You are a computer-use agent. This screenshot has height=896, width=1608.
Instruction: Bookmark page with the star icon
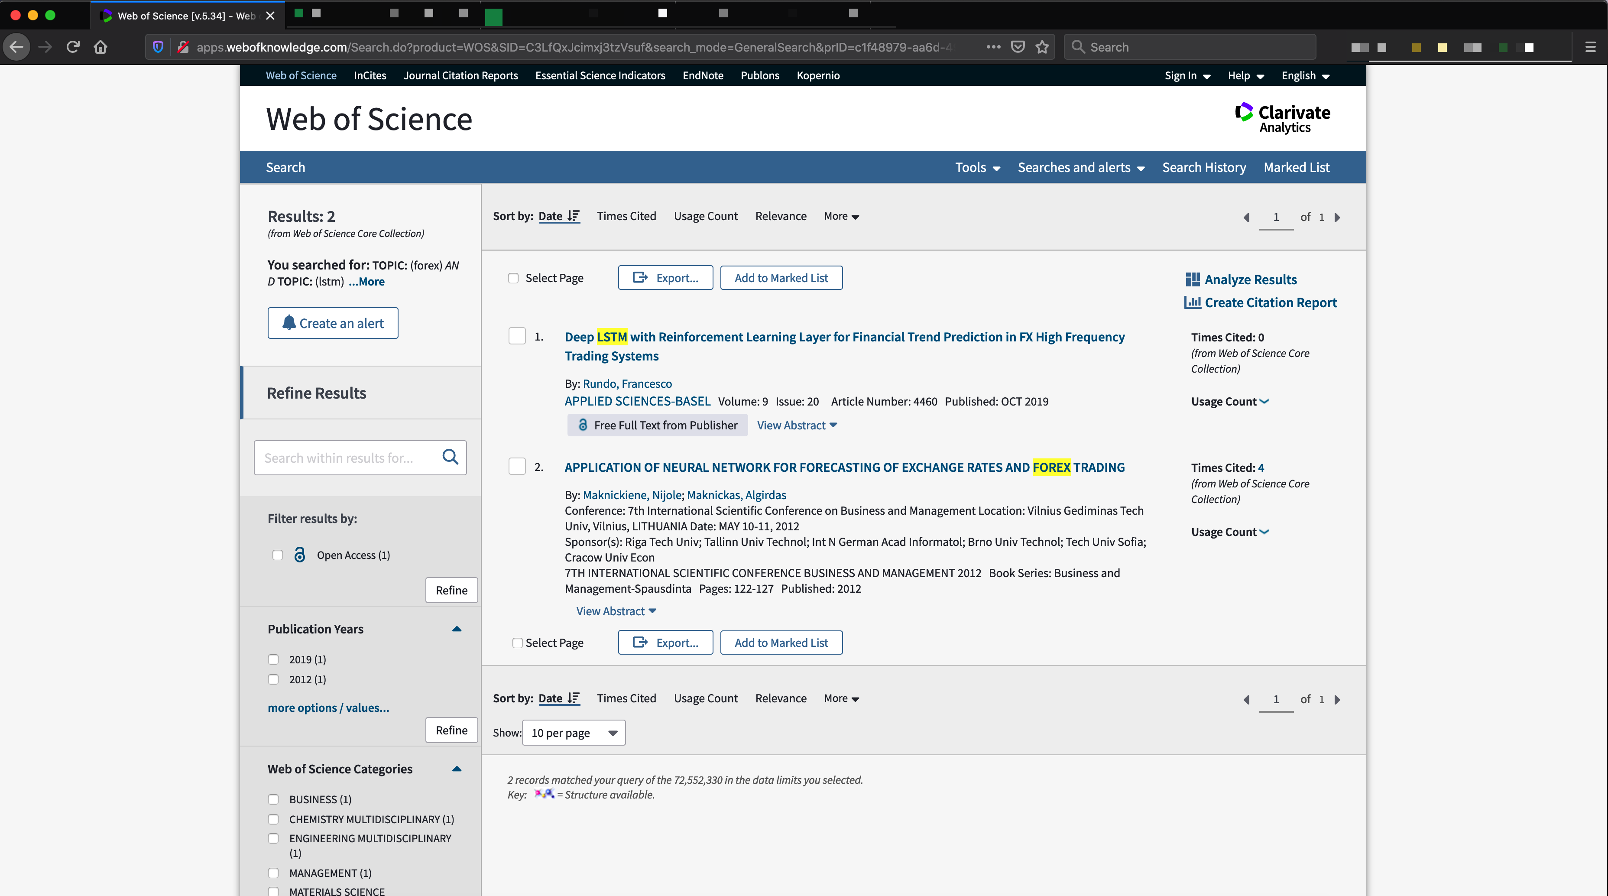click(x=1042, y=47)
